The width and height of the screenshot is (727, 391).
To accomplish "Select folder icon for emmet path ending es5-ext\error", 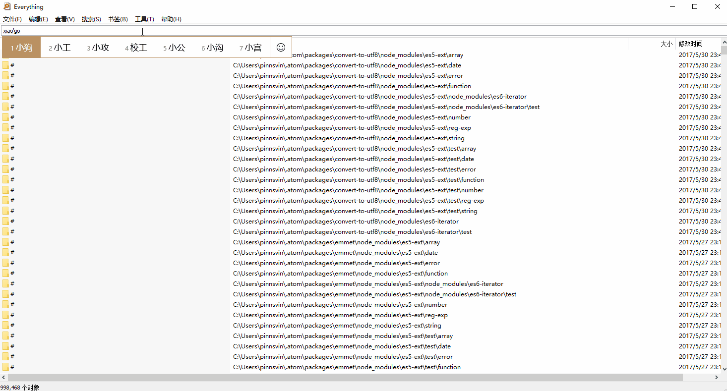I will click(5, 263).
